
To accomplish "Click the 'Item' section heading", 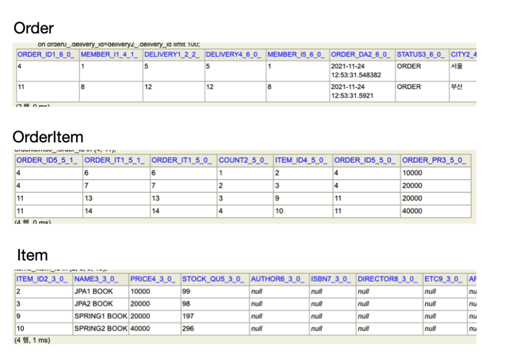I will coord(32,255).
